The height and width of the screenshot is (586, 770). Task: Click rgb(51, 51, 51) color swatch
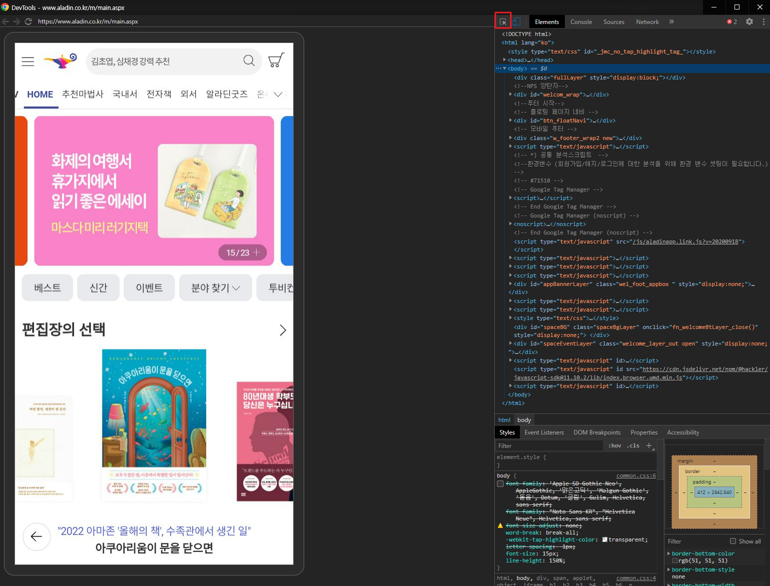(674, 560)
